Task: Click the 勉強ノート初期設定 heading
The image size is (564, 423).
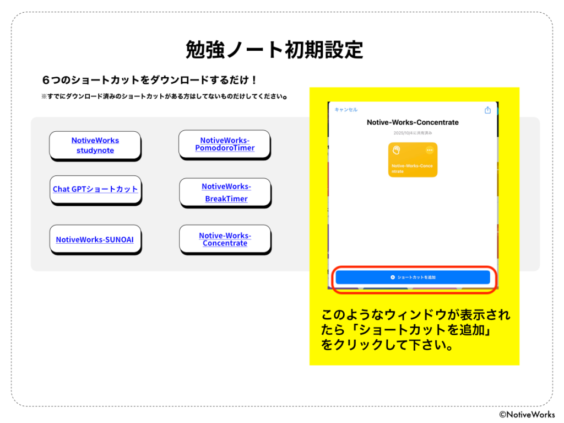Action: click(x=274, y=50)
